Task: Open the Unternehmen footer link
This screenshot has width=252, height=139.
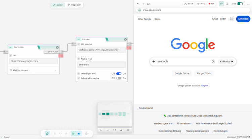Action: [184, 124]
